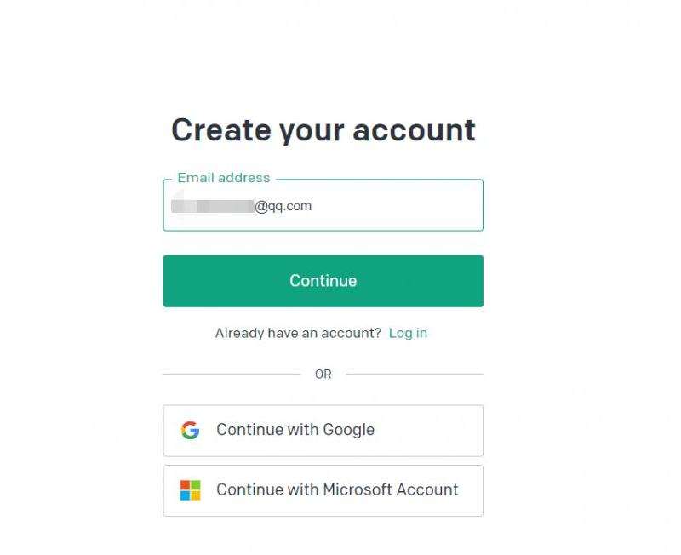Click the Continue with Google text label
The height and width of the screenshot is (555, 681).
point(295,430)
